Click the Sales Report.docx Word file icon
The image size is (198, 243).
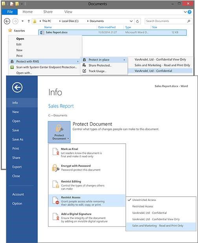[x=42, y=33]
